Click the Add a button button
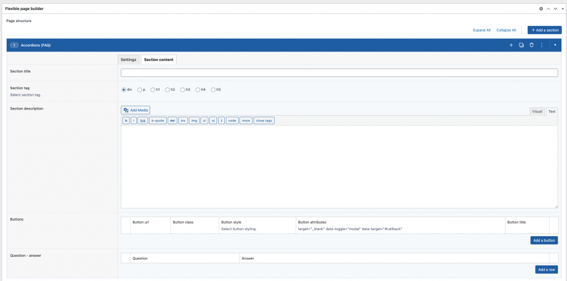Image resolution: width=567 pixels, height=281 pixels. pos(544,240)
